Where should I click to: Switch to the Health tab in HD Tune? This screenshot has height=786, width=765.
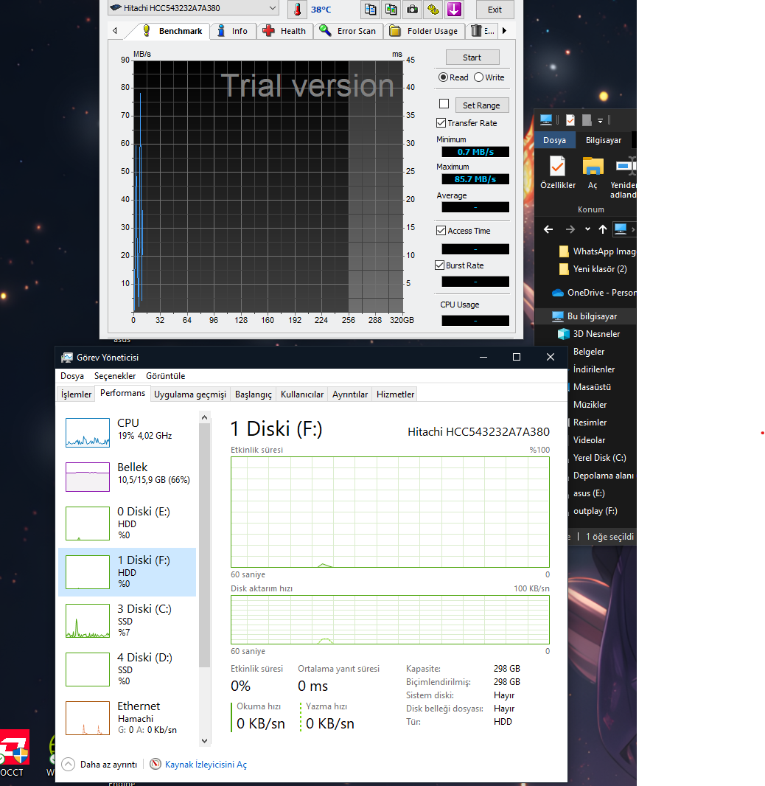click(x=285, y=31)
